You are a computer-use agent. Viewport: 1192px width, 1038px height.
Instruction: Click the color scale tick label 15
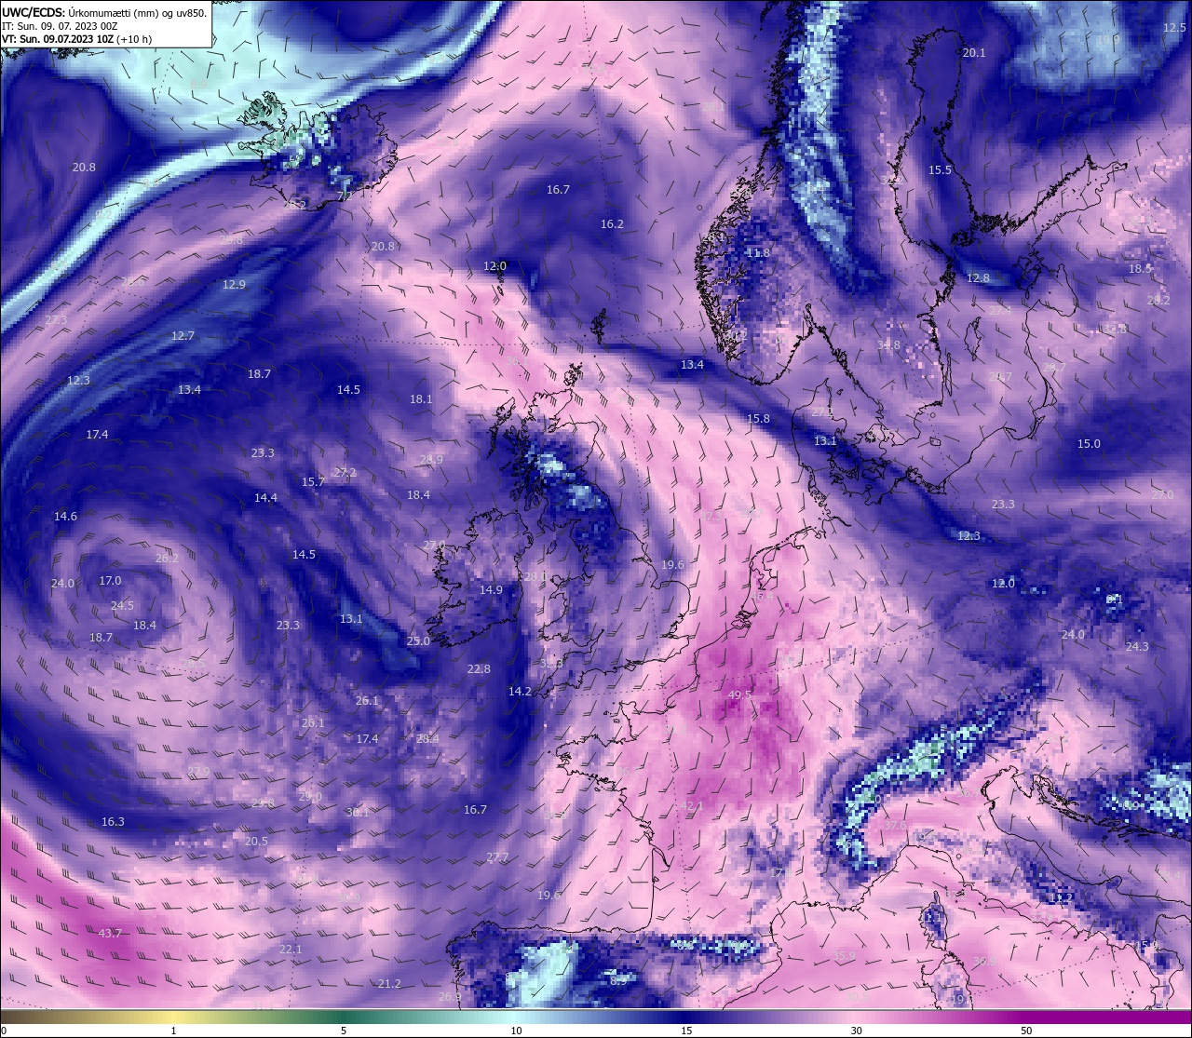(685, 1031)
